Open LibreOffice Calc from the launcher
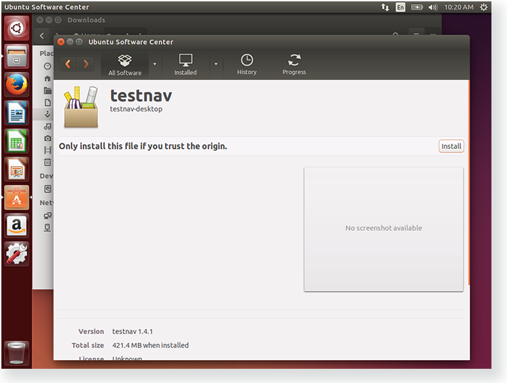Viewport: 507px width, 383px height. tap(16, 141)
